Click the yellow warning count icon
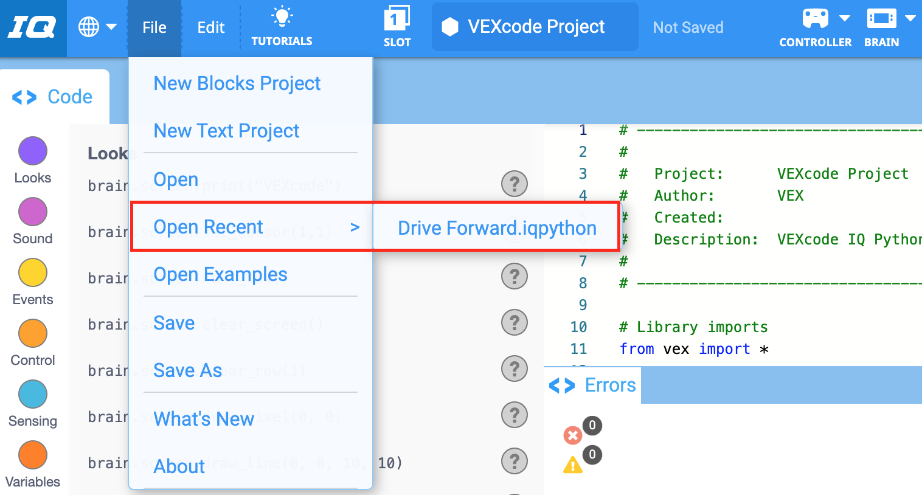Viewport: 922px width, 495px height. tap(572, 465)
